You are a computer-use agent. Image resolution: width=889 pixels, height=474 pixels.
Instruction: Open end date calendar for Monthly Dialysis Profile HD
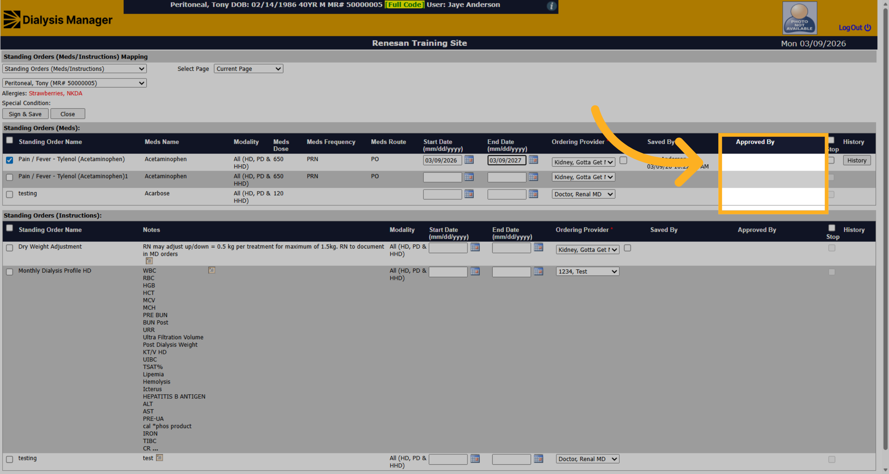[x=538, y=271]
